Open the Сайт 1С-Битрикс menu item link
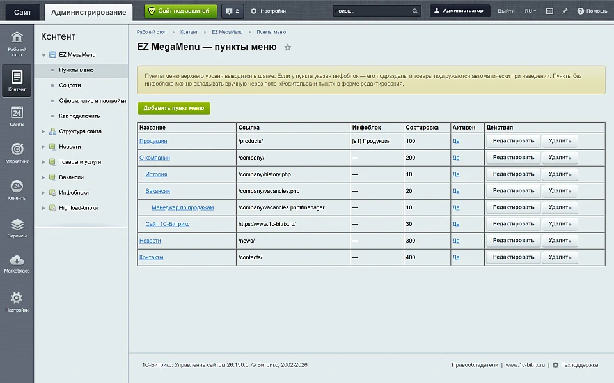Screen dimensions: 614x383 point(168,224)
